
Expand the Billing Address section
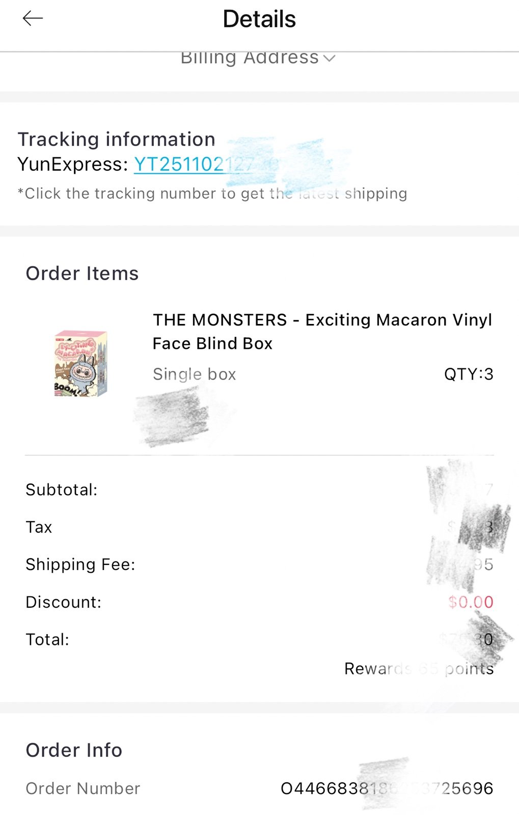point(258,58)
